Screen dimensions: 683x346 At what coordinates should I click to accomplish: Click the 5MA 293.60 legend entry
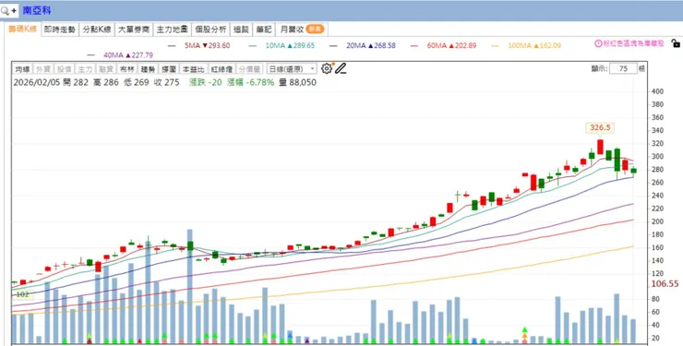198,45
